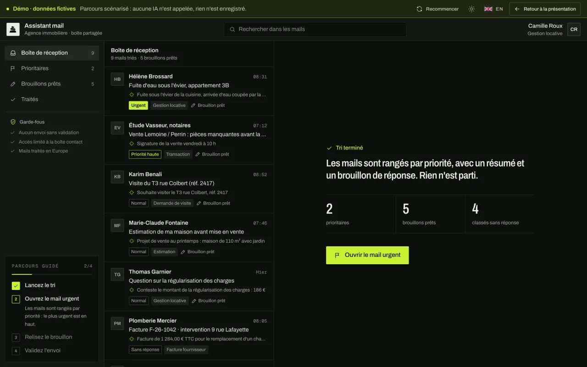Toggle the light/dark theme sun icon

point(471,9)
